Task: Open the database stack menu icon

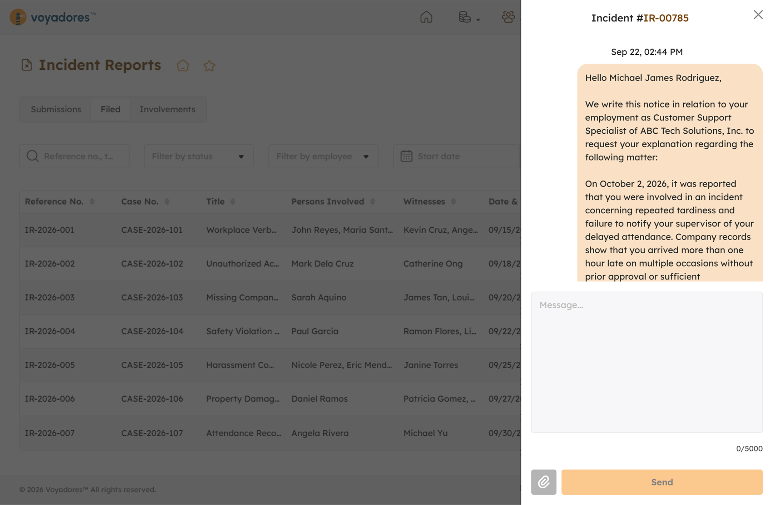Action: click(465, 17)
